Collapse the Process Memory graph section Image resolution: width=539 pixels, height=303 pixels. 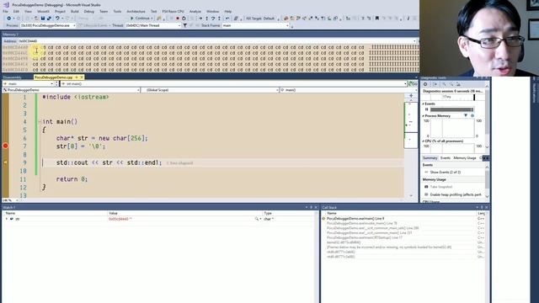click(424, 116)
